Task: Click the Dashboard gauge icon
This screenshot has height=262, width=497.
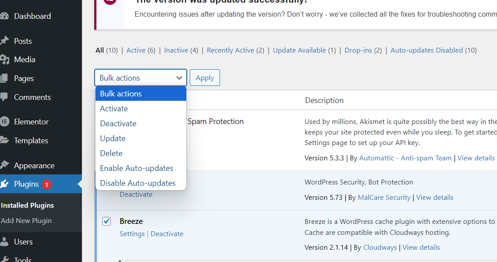Action: [x=4, y=16]
